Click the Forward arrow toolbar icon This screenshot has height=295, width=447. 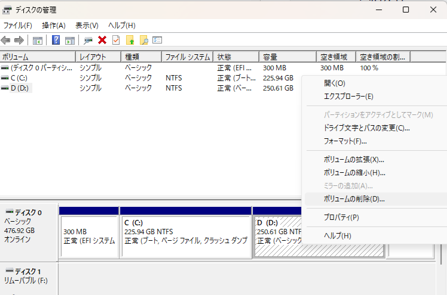click(19, 41)
